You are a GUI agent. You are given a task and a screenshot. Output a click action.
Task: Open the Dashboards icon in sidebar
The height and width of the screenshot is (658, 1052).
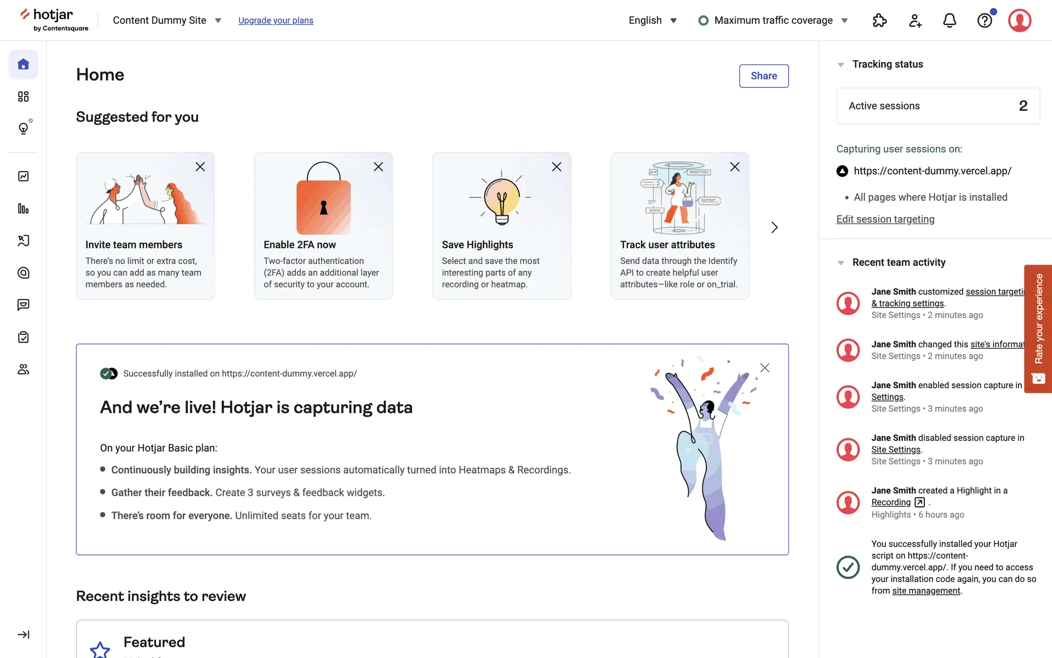tap(23, 97)
